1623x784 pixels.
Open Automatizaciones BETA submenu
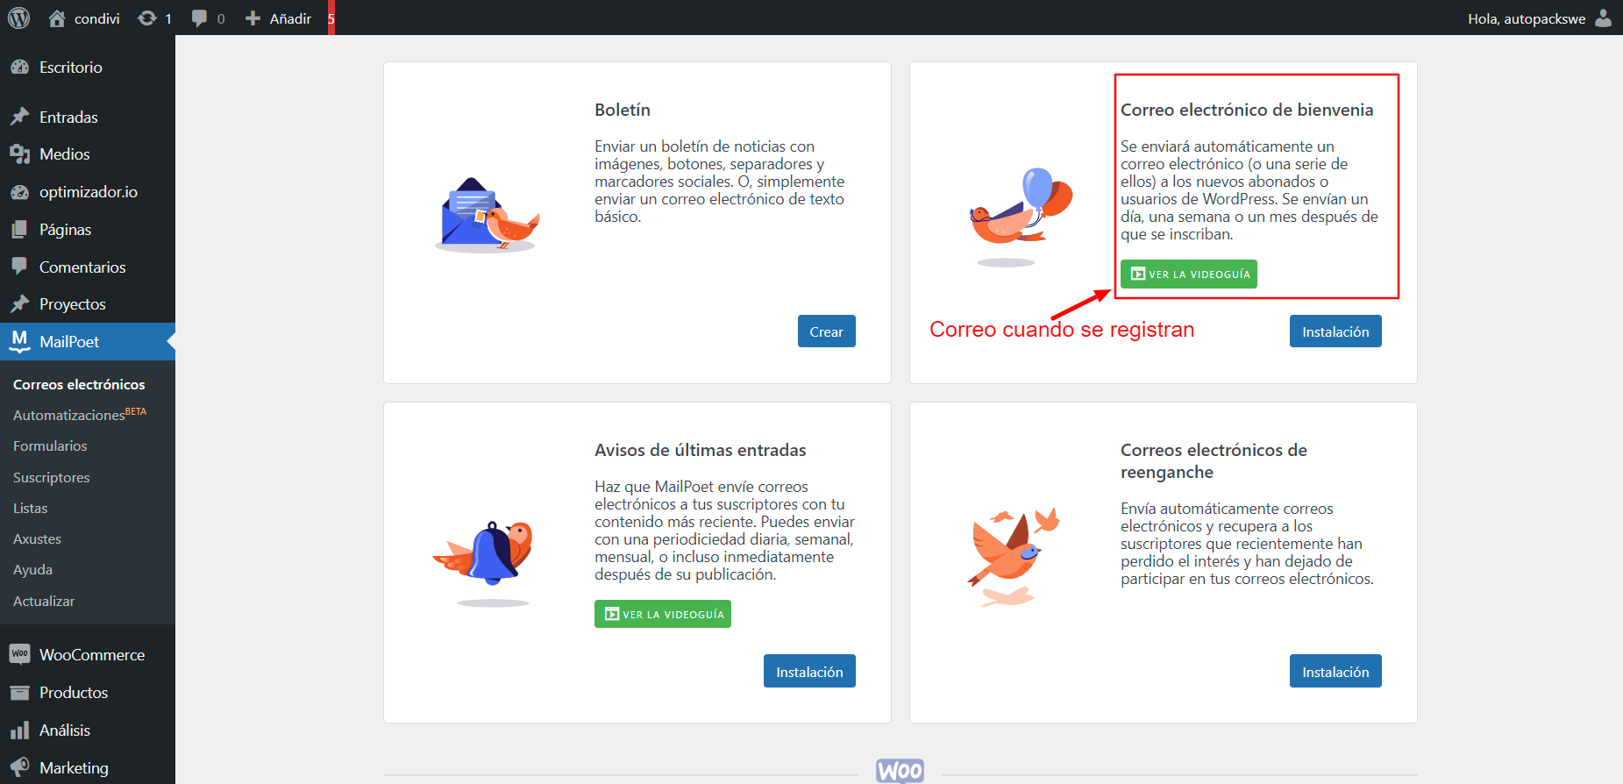tap(80, 414)
